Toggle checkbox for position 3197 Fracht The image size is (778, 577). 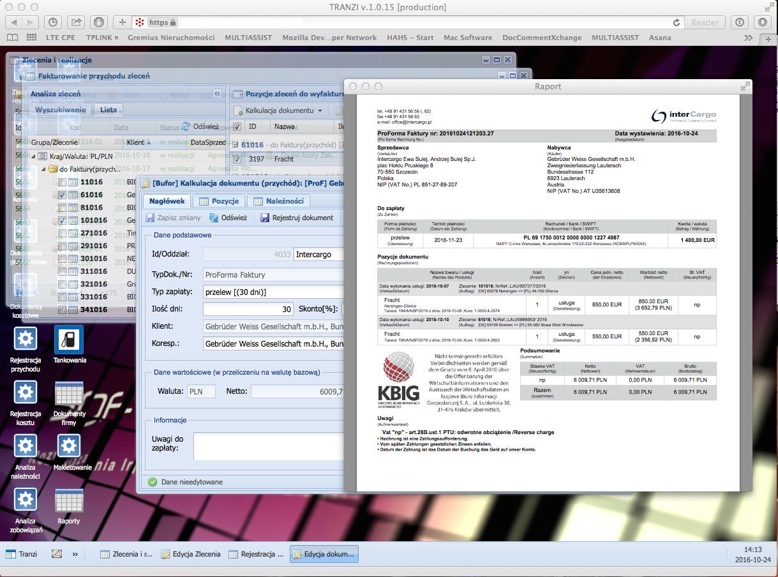[x=237, y=159]
